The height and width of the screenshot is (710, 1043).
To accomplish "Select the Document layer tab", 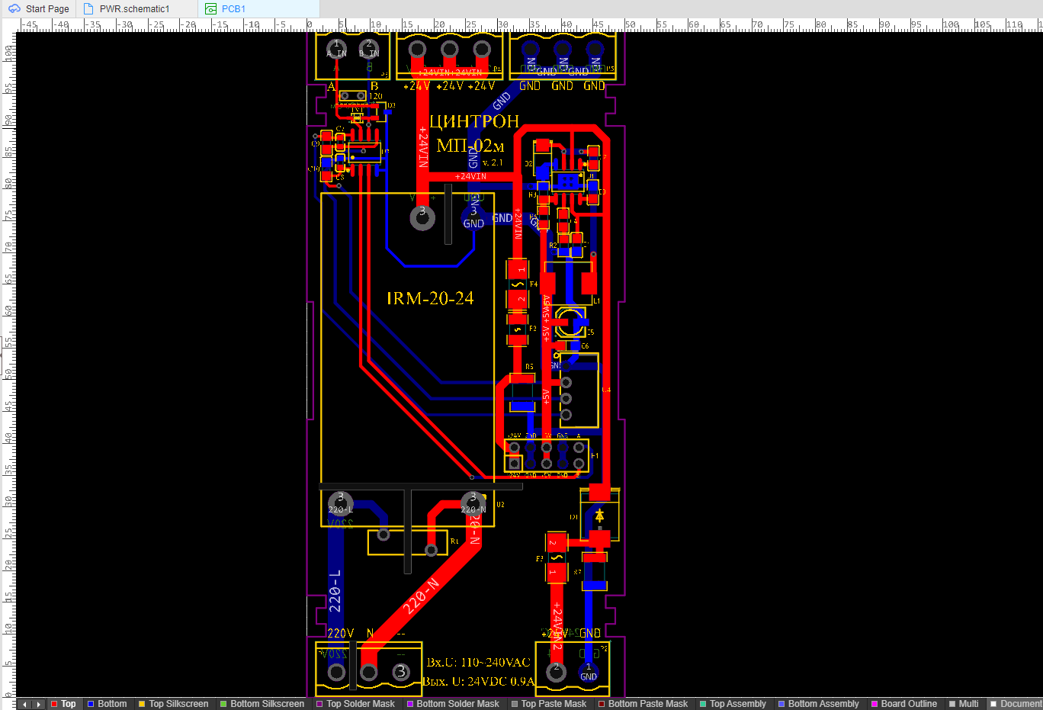I will [x=1015, y=704].
